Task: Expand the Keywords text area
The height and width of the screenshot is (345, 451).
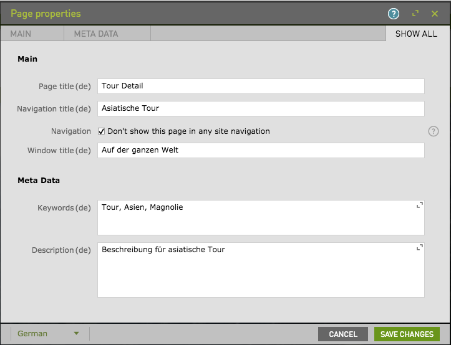Action: (420, 205)
